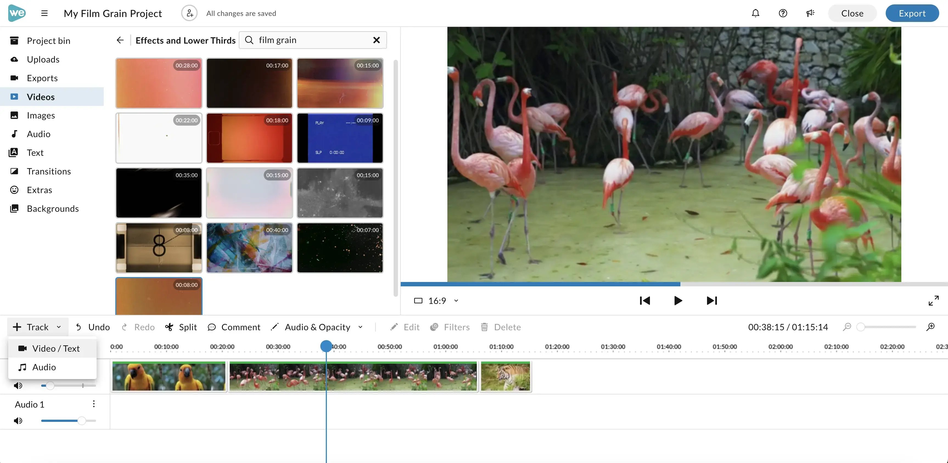Open the help question mark icon
Image resolution: width=948 pixels, height=463 pixels.
click(783, 13)
